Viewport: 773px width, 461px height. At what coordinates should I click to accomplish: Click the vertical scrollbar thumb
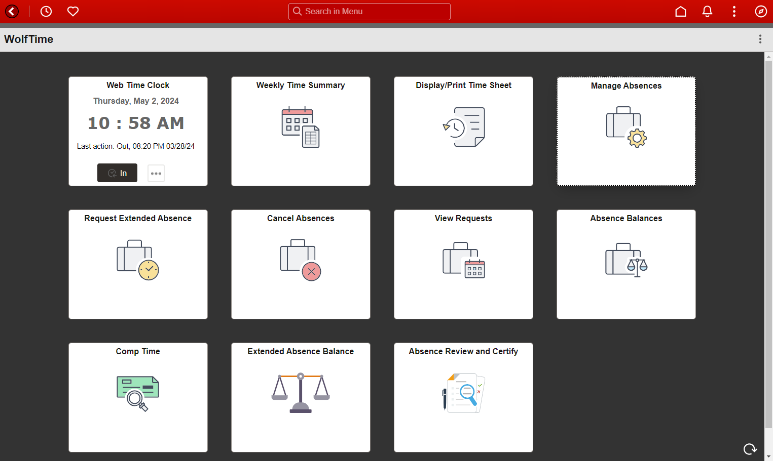coord(768,244)
